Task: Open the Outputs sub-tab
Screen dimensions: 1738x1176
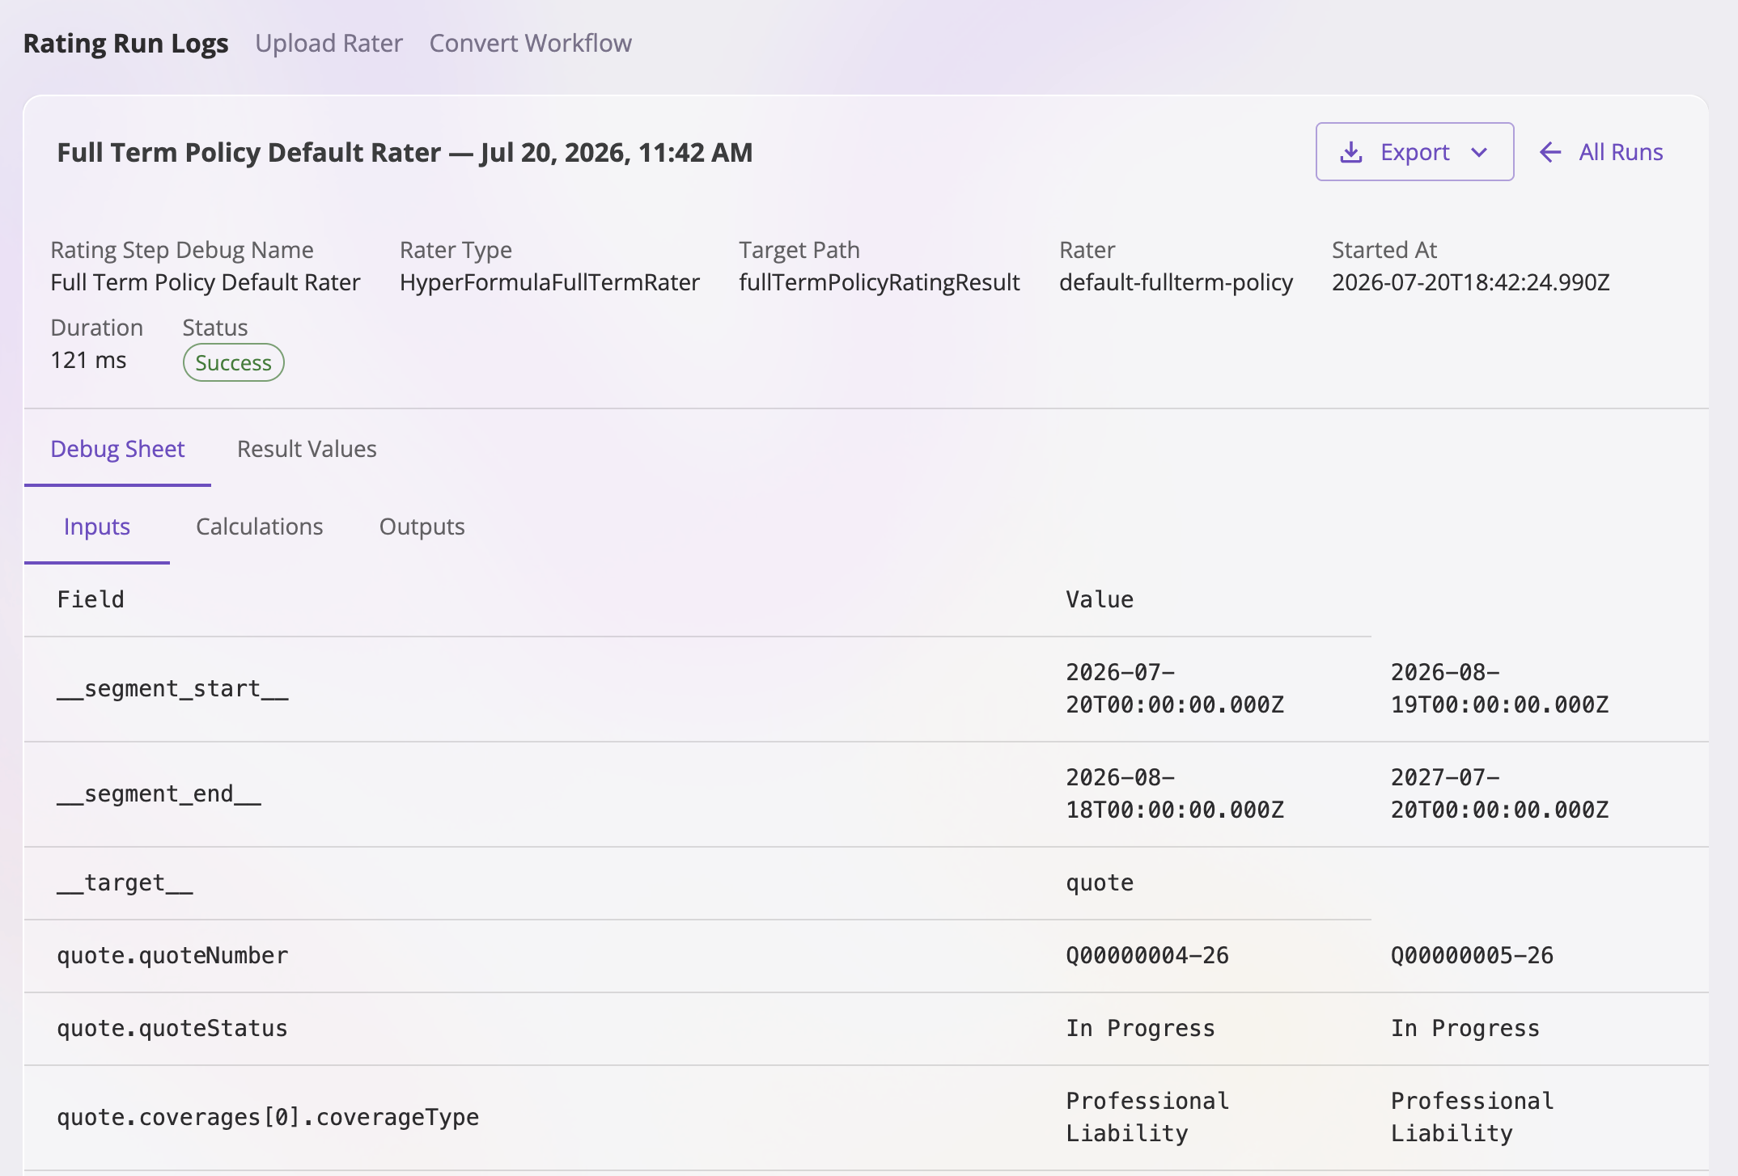Action: [x=422, y=527]
